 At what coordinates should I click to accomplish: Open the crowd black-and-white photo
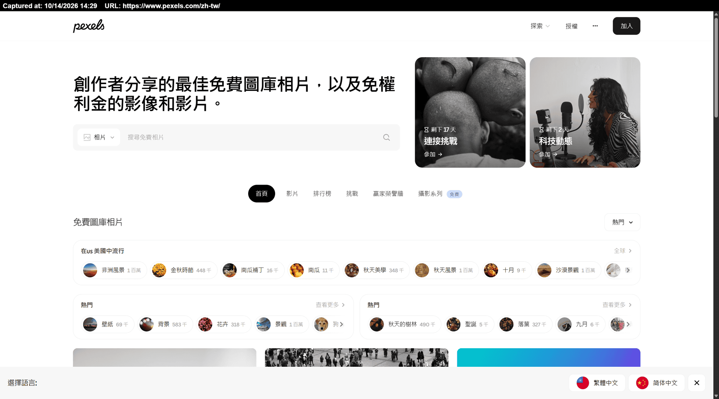point(356,357)
